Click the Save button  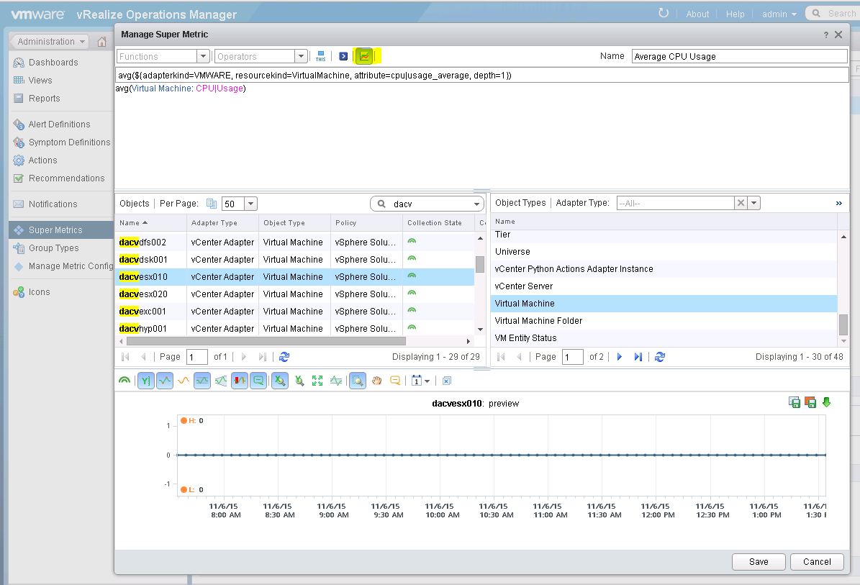[759, 562]
